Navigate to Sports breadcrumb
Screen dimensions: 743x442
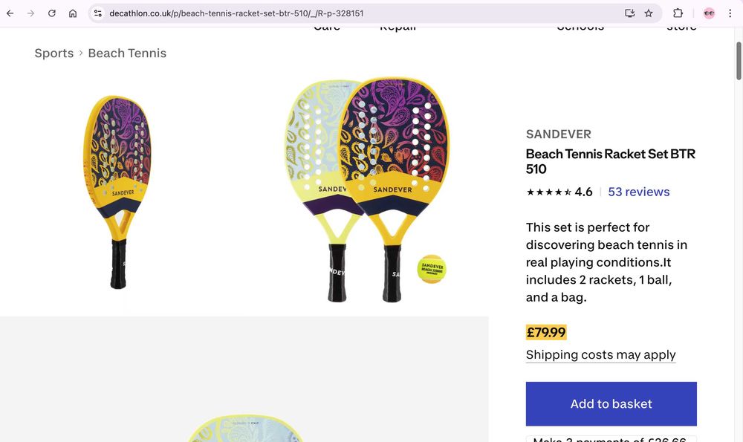(x=54, y=53)
